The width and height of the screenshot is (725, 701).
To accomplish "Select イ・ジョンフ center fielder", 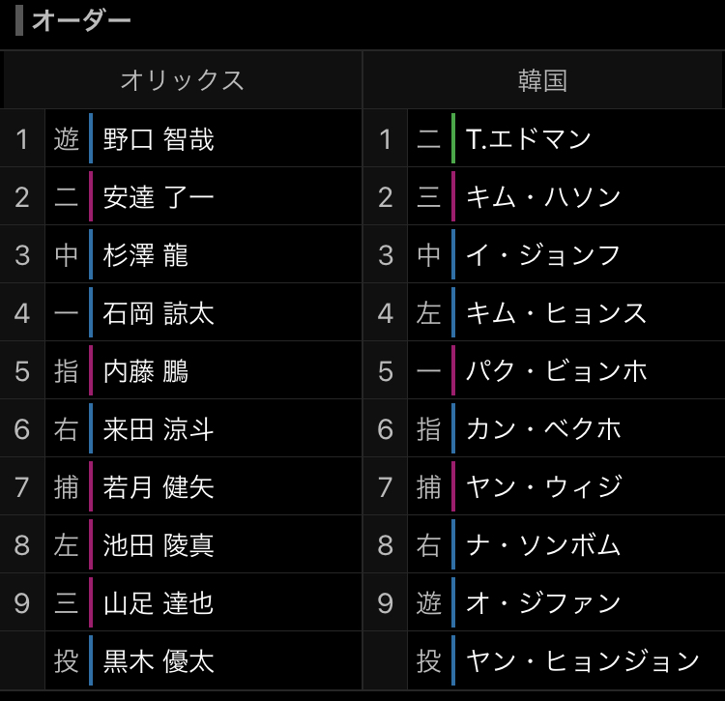I will [x=543, y=255].
